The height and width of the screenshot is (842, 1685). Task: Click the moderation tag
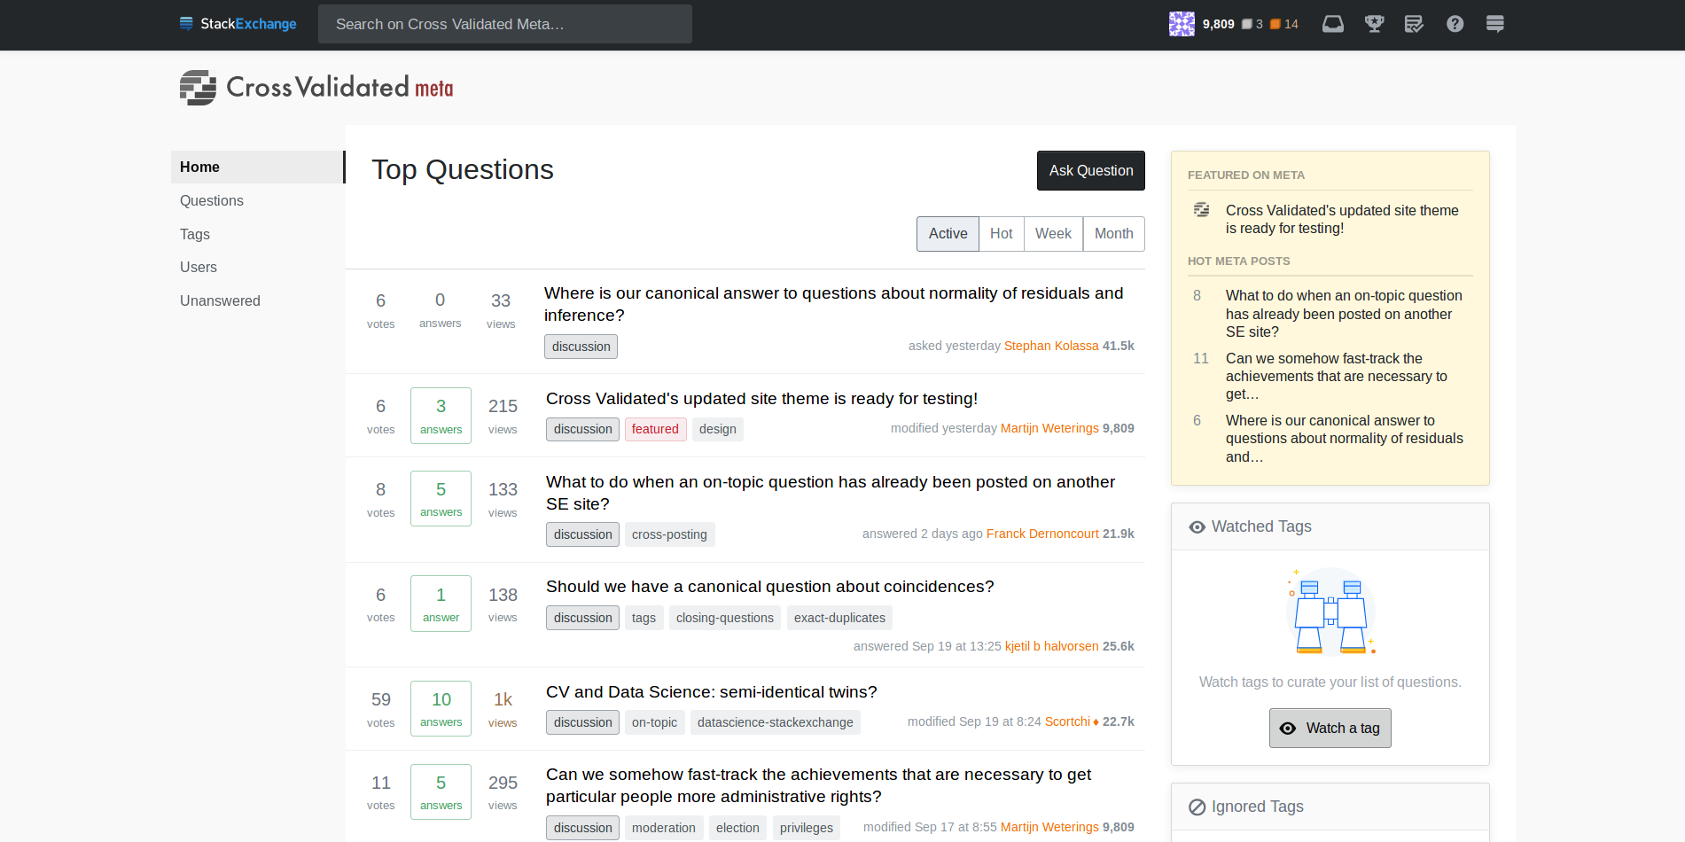663,828
